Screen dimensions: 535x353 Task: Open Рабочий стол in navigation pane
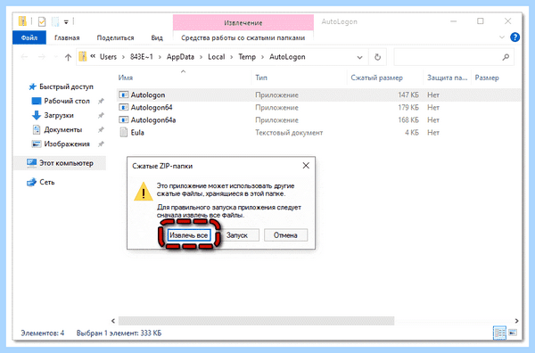67,101
